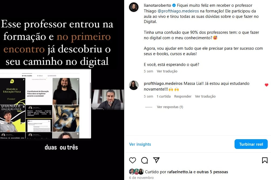
Task: Unlike profthiago.medeiros comment red heart
Action: point(266,85)
